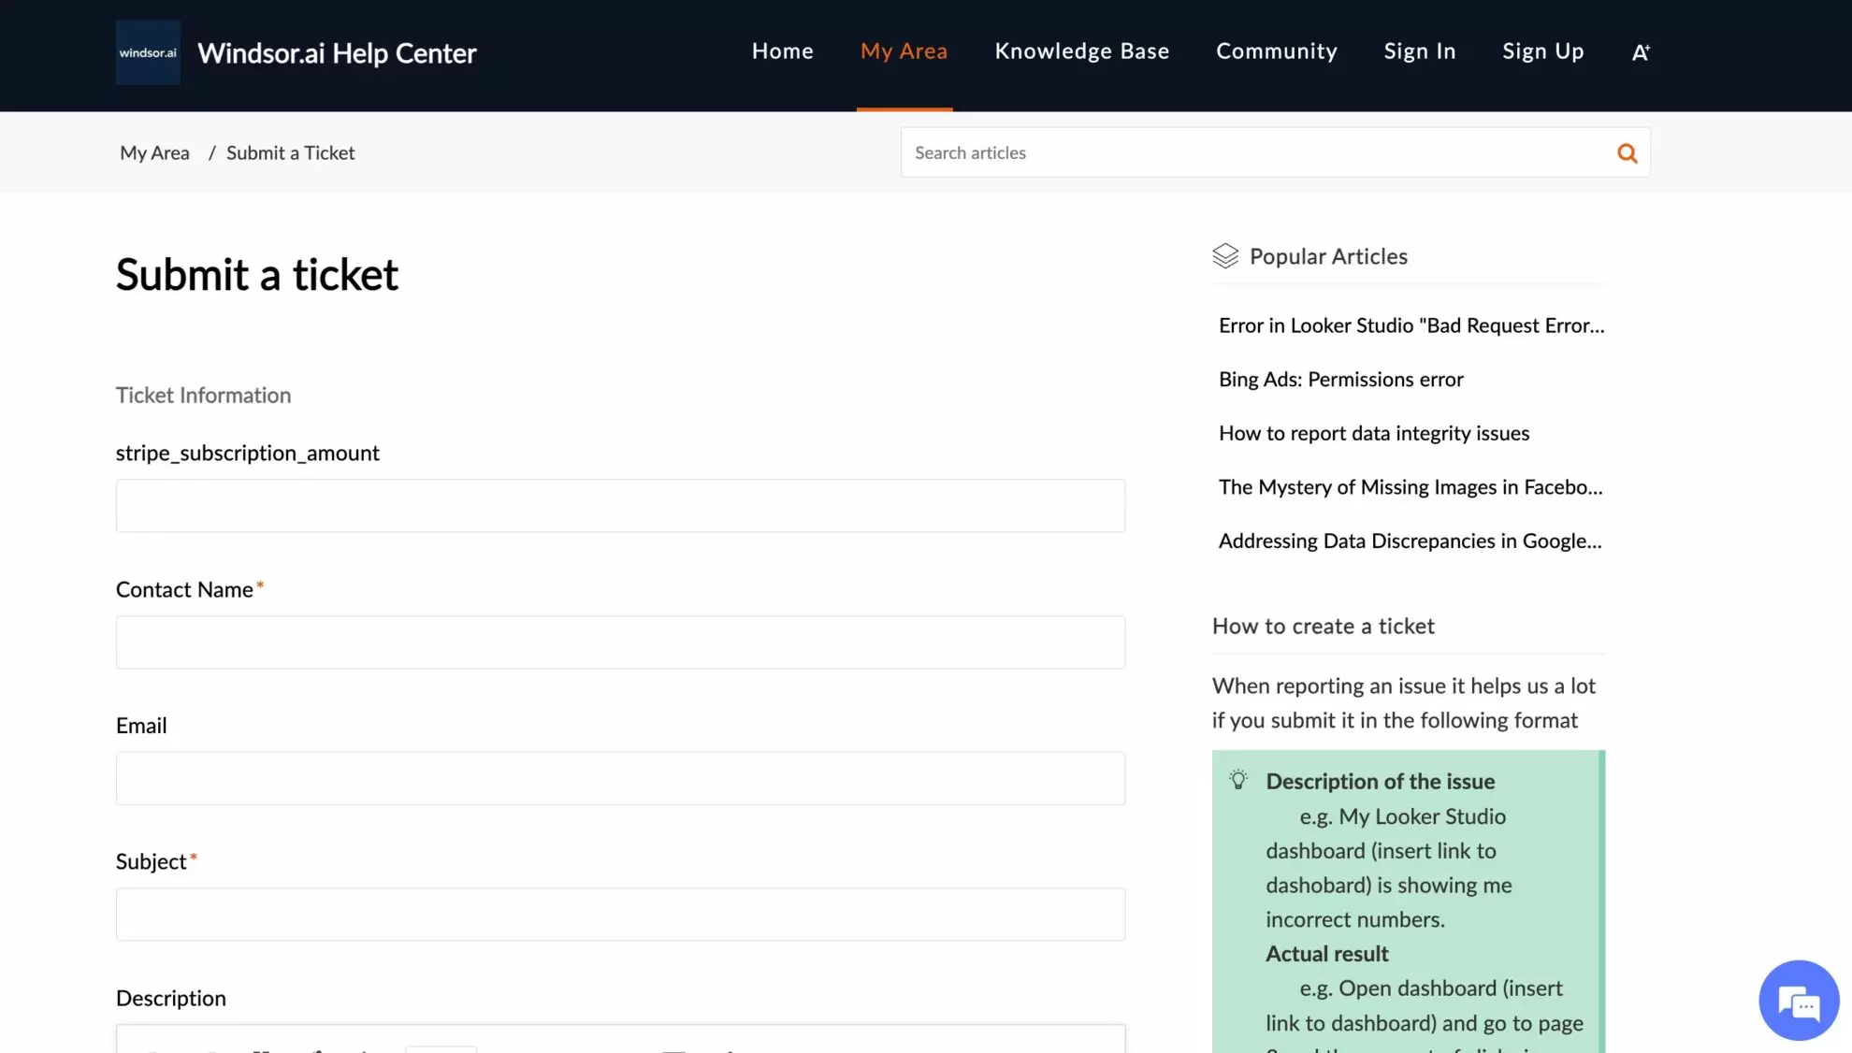Open the Knowledge Base menu

coord(1081,51)
